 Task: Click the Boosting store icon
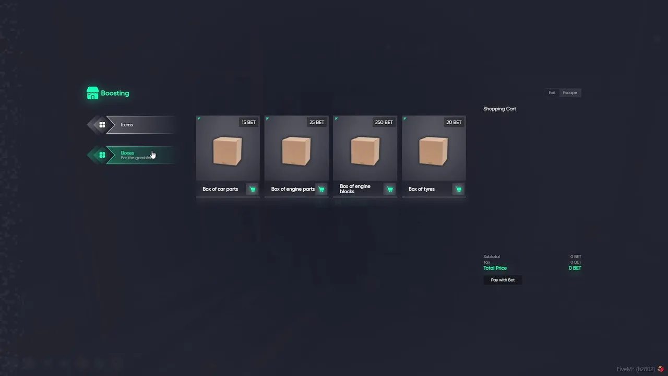click(92, 93)
